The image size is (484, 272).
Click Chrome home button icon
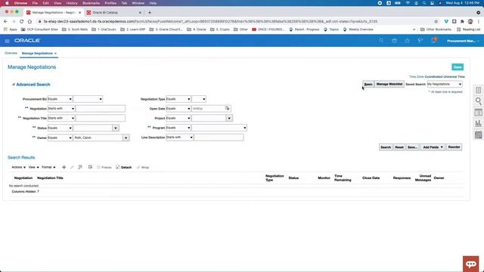pyautogui.click(x=29, y=21)
